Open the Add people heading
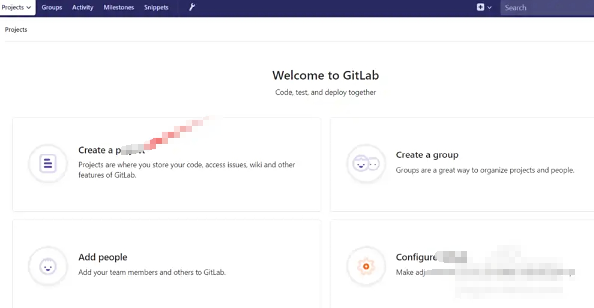This screenshot has height=308, width=594. (103, 257)
